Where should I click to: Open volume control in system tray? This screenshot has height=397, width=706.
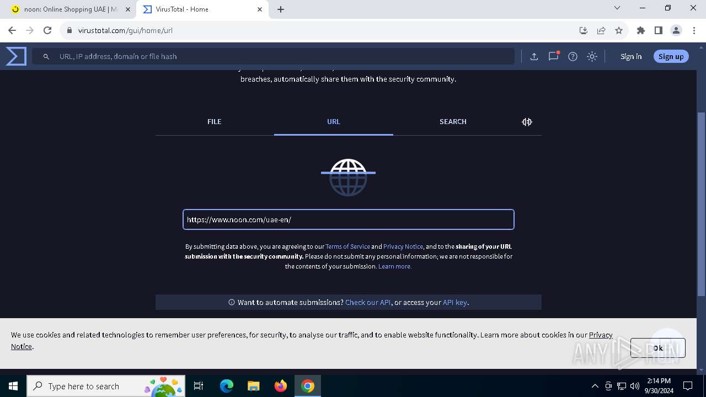tap(635, 386)
